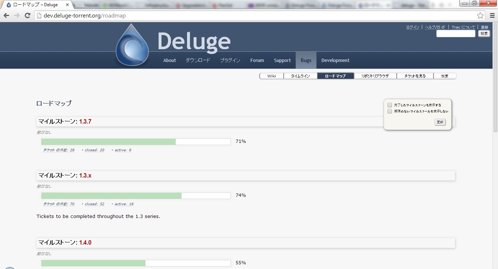Reload the page with refresh icon
The image size is (498, 269).
pyautogui.click(x=27, y=16)
